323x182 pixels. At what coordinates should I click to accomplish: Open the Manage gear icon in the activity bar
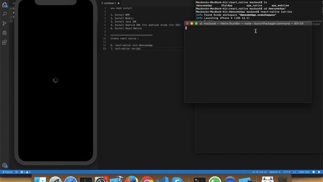point(5,165)
